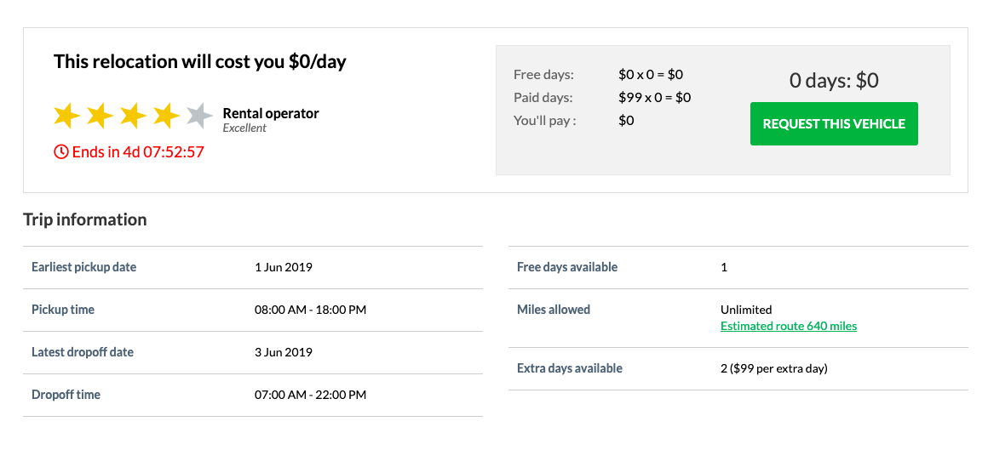
Task: Click the Extra days available value
Action: click(x=773, y=368)
